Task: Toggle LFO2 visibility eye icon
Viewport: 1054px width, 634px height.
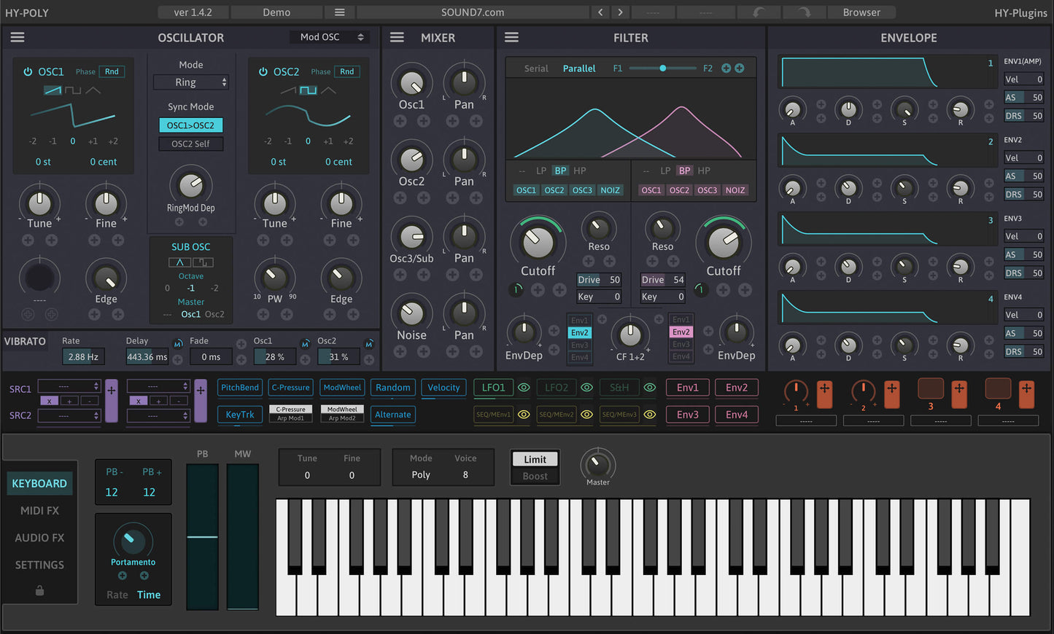Action: click(x=586, y=388)
